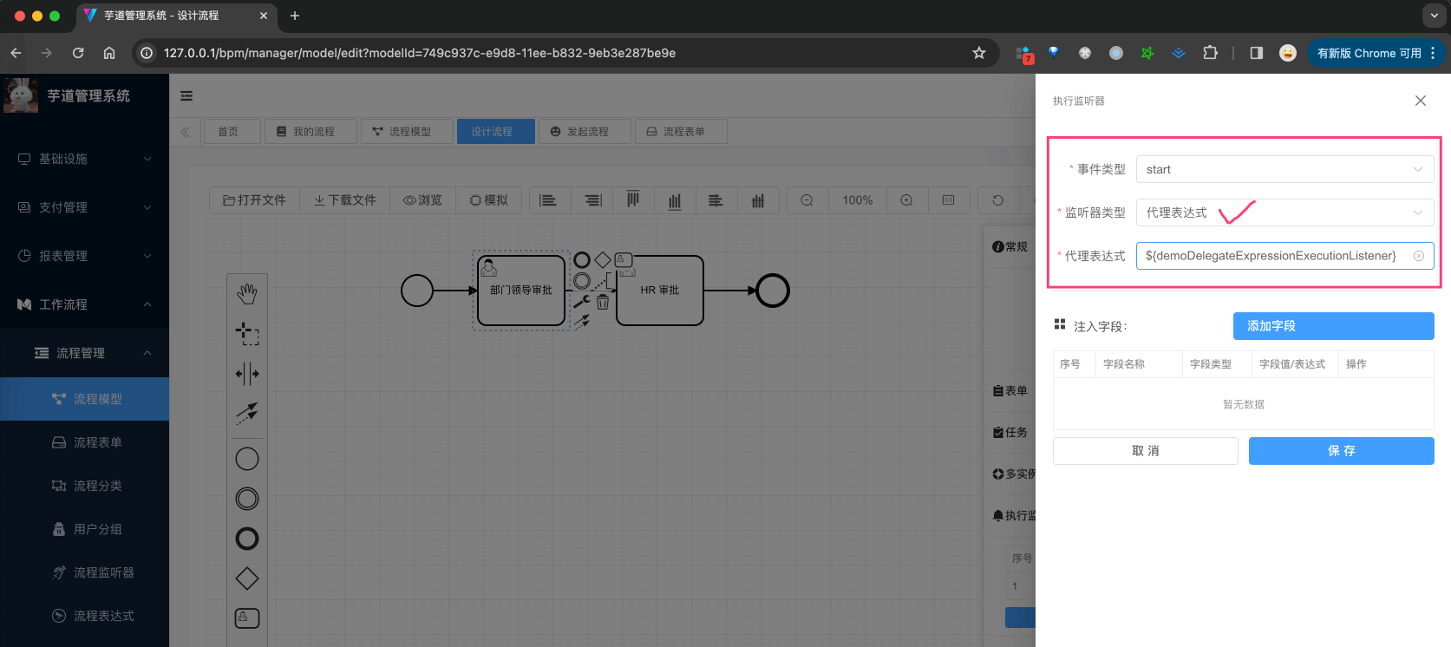Screen dimensions: 1451x647
Task: Click the zoom out magnifier icon
Action: click(x=807, y=200)
